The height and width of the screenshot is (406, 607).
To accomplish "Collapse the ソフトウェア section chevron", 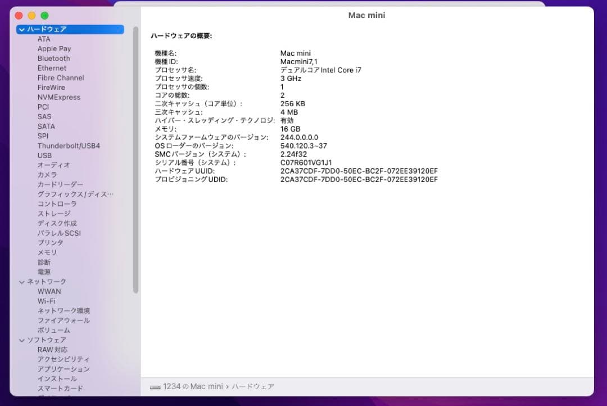I will click(22, 340).
